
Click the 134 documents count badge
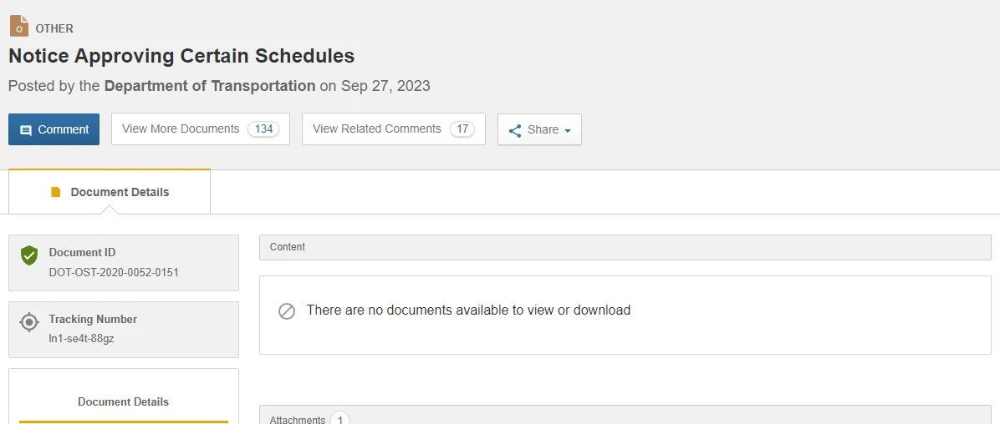(263, 129)
